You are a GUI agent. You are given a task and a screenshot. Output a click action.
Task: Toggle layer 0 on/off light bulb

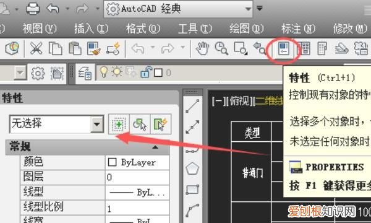[103, 72]
